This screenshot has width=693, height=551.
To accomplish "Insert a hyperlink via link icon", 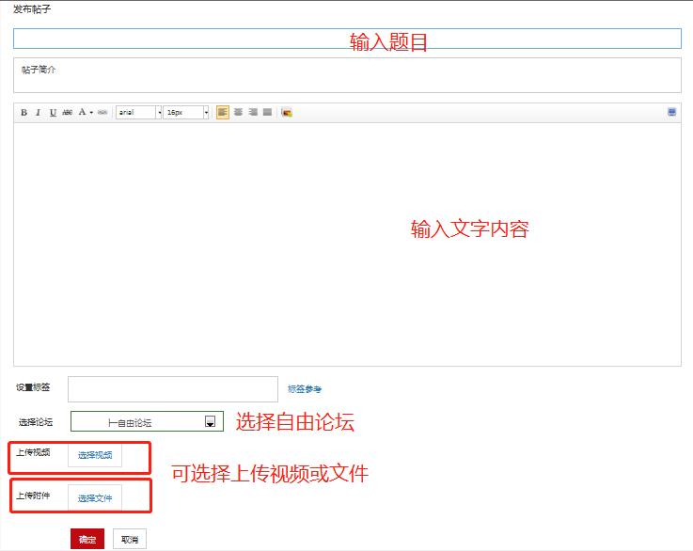I will pyautogui.click(x=102, y=113).
